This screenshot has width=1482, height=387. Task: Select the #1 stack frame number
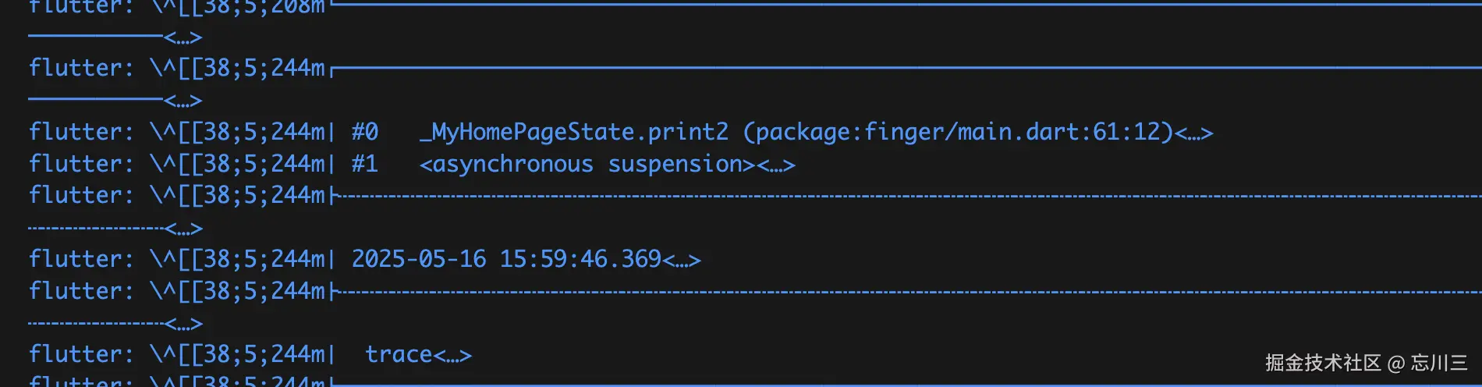coord(364,165)
